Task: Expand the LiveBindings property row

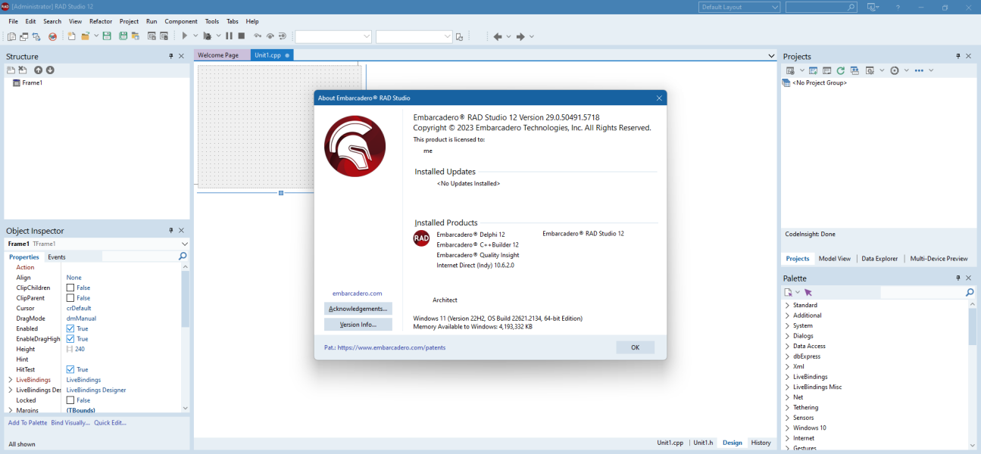Action: tap(11, 380)
